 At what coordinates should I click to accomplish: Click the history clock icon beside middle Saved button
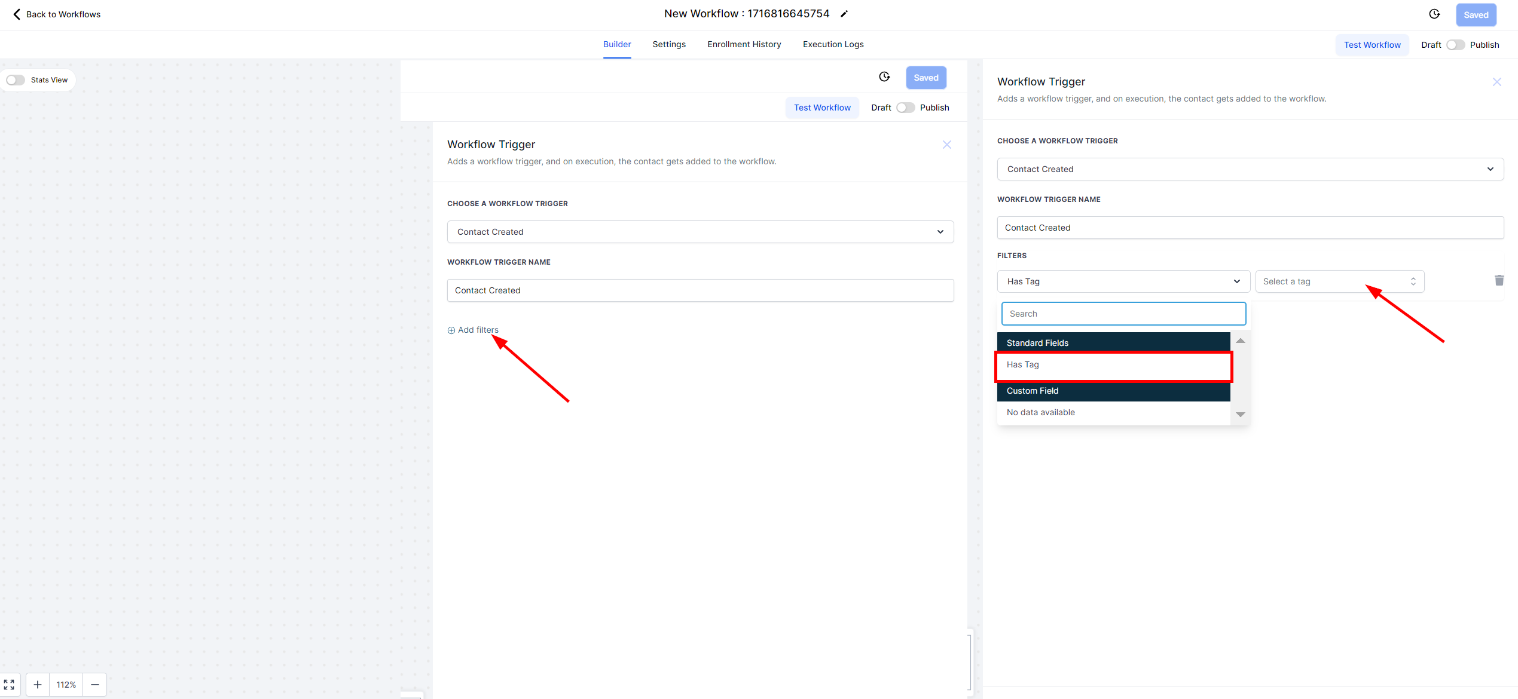(x=884, y=77)
